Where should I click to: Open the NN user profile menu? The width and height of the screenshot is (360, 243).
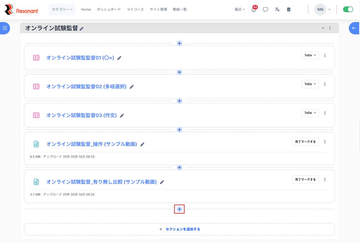pyautogui.click(x=322, y=9)
